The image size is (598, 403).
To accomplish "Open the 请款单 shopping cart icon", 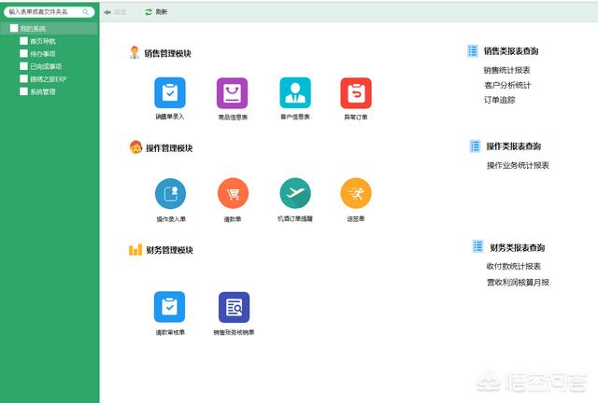I will point(233,193).
